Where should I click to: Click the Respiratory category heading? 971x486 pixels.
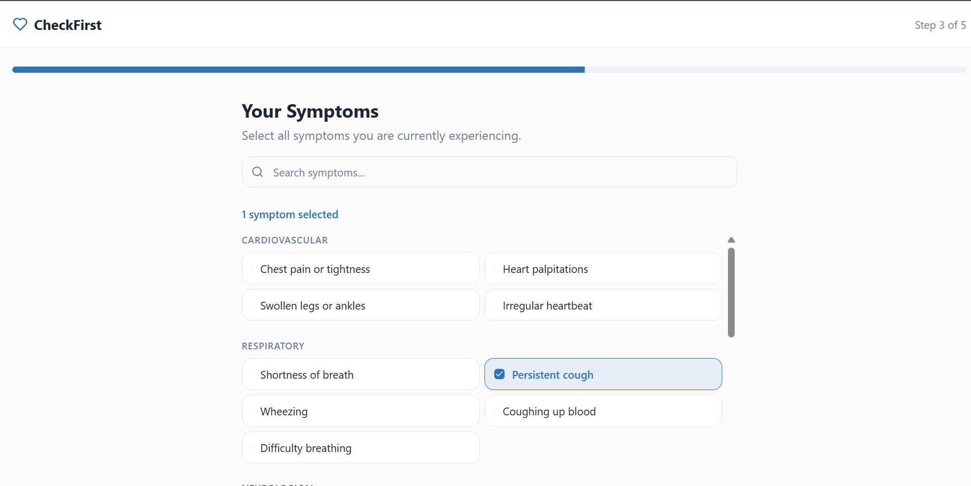click(273, 346)
